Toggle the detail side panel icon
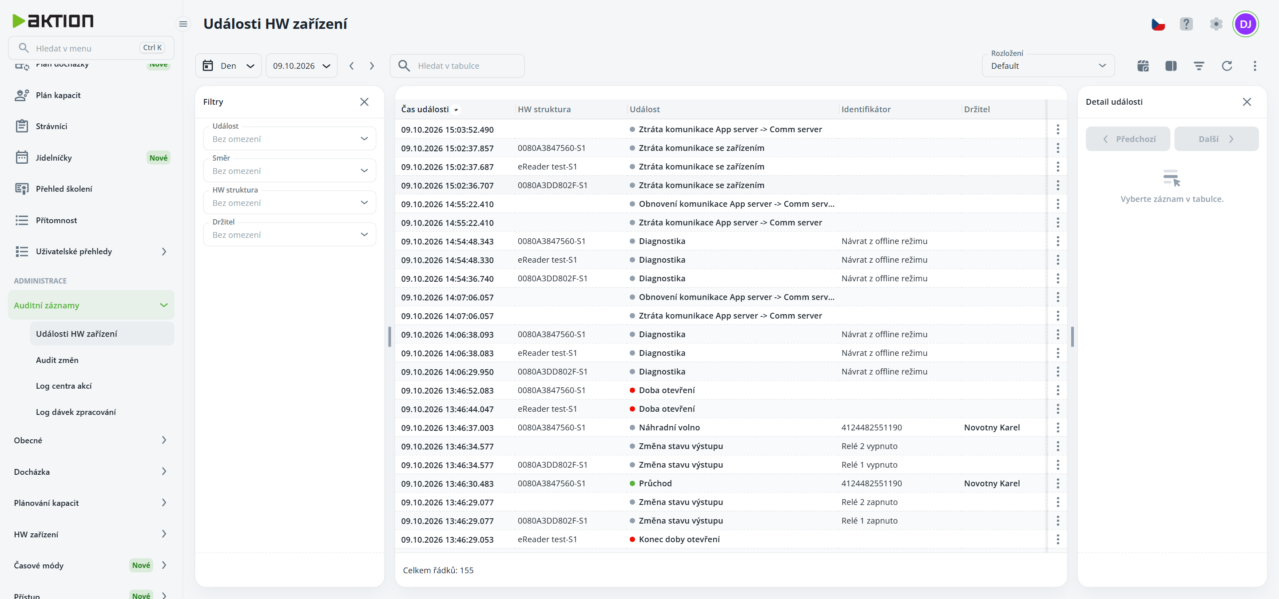Viewport: 1279px width, 599px height. tap(1171, 66)
